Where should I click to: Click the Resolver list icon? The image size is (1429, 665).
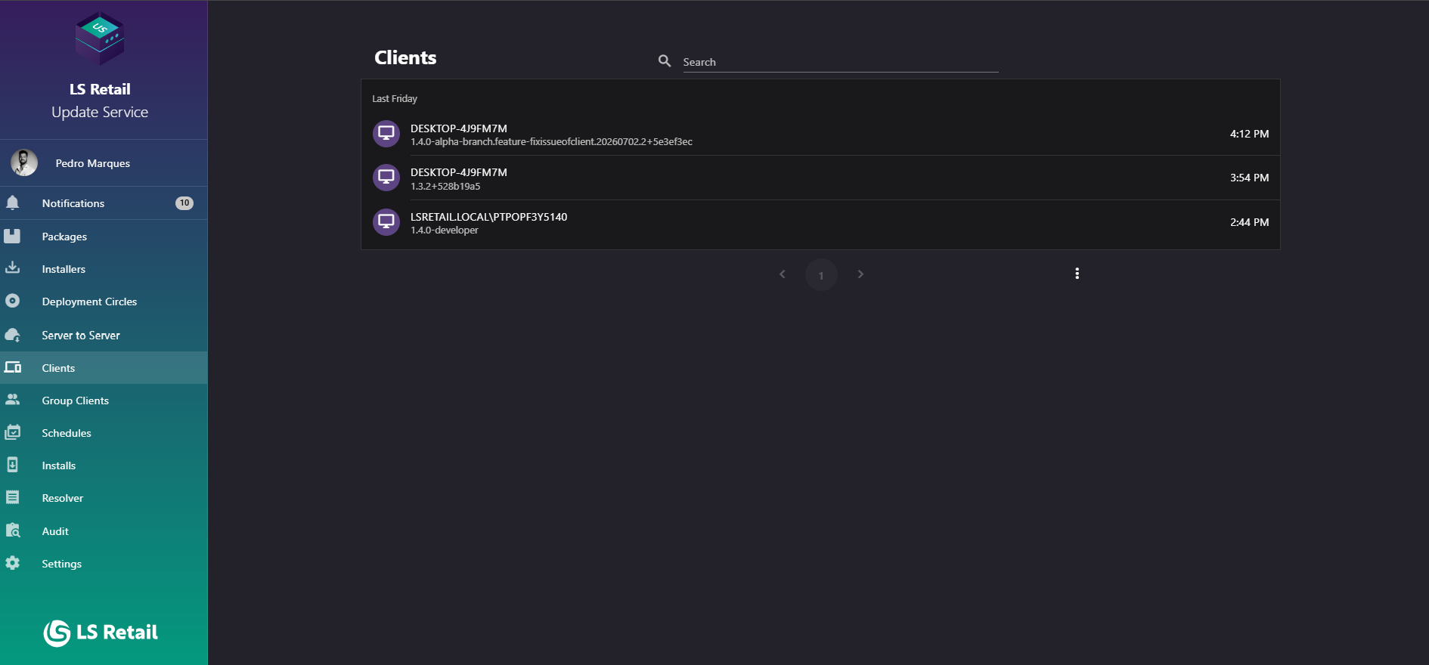13,497
